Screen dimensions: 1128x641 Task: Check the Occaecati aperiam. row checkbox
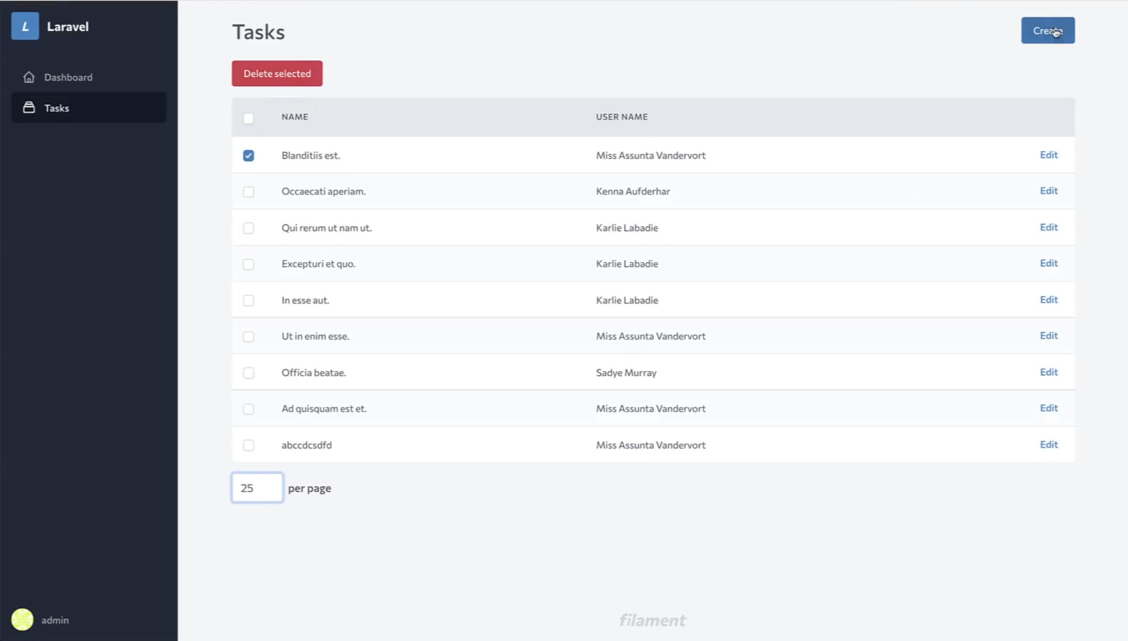[249, 192]
